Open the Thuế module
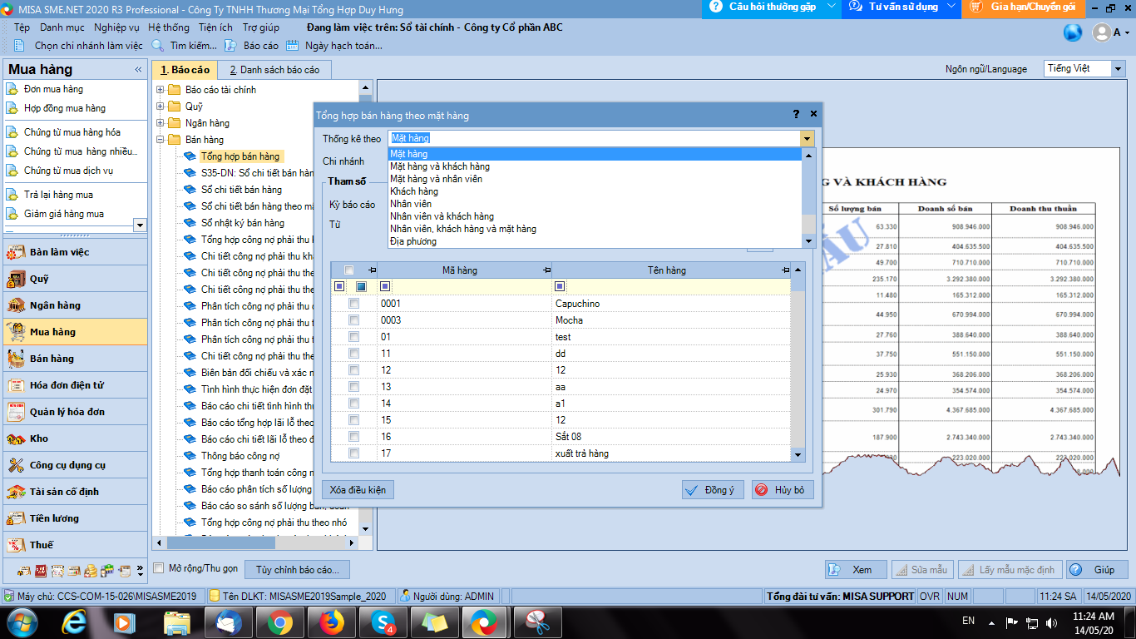Image resolution: width=1136 pixels, height=639 pixels. pyautogui.click(x=75, y=545)
